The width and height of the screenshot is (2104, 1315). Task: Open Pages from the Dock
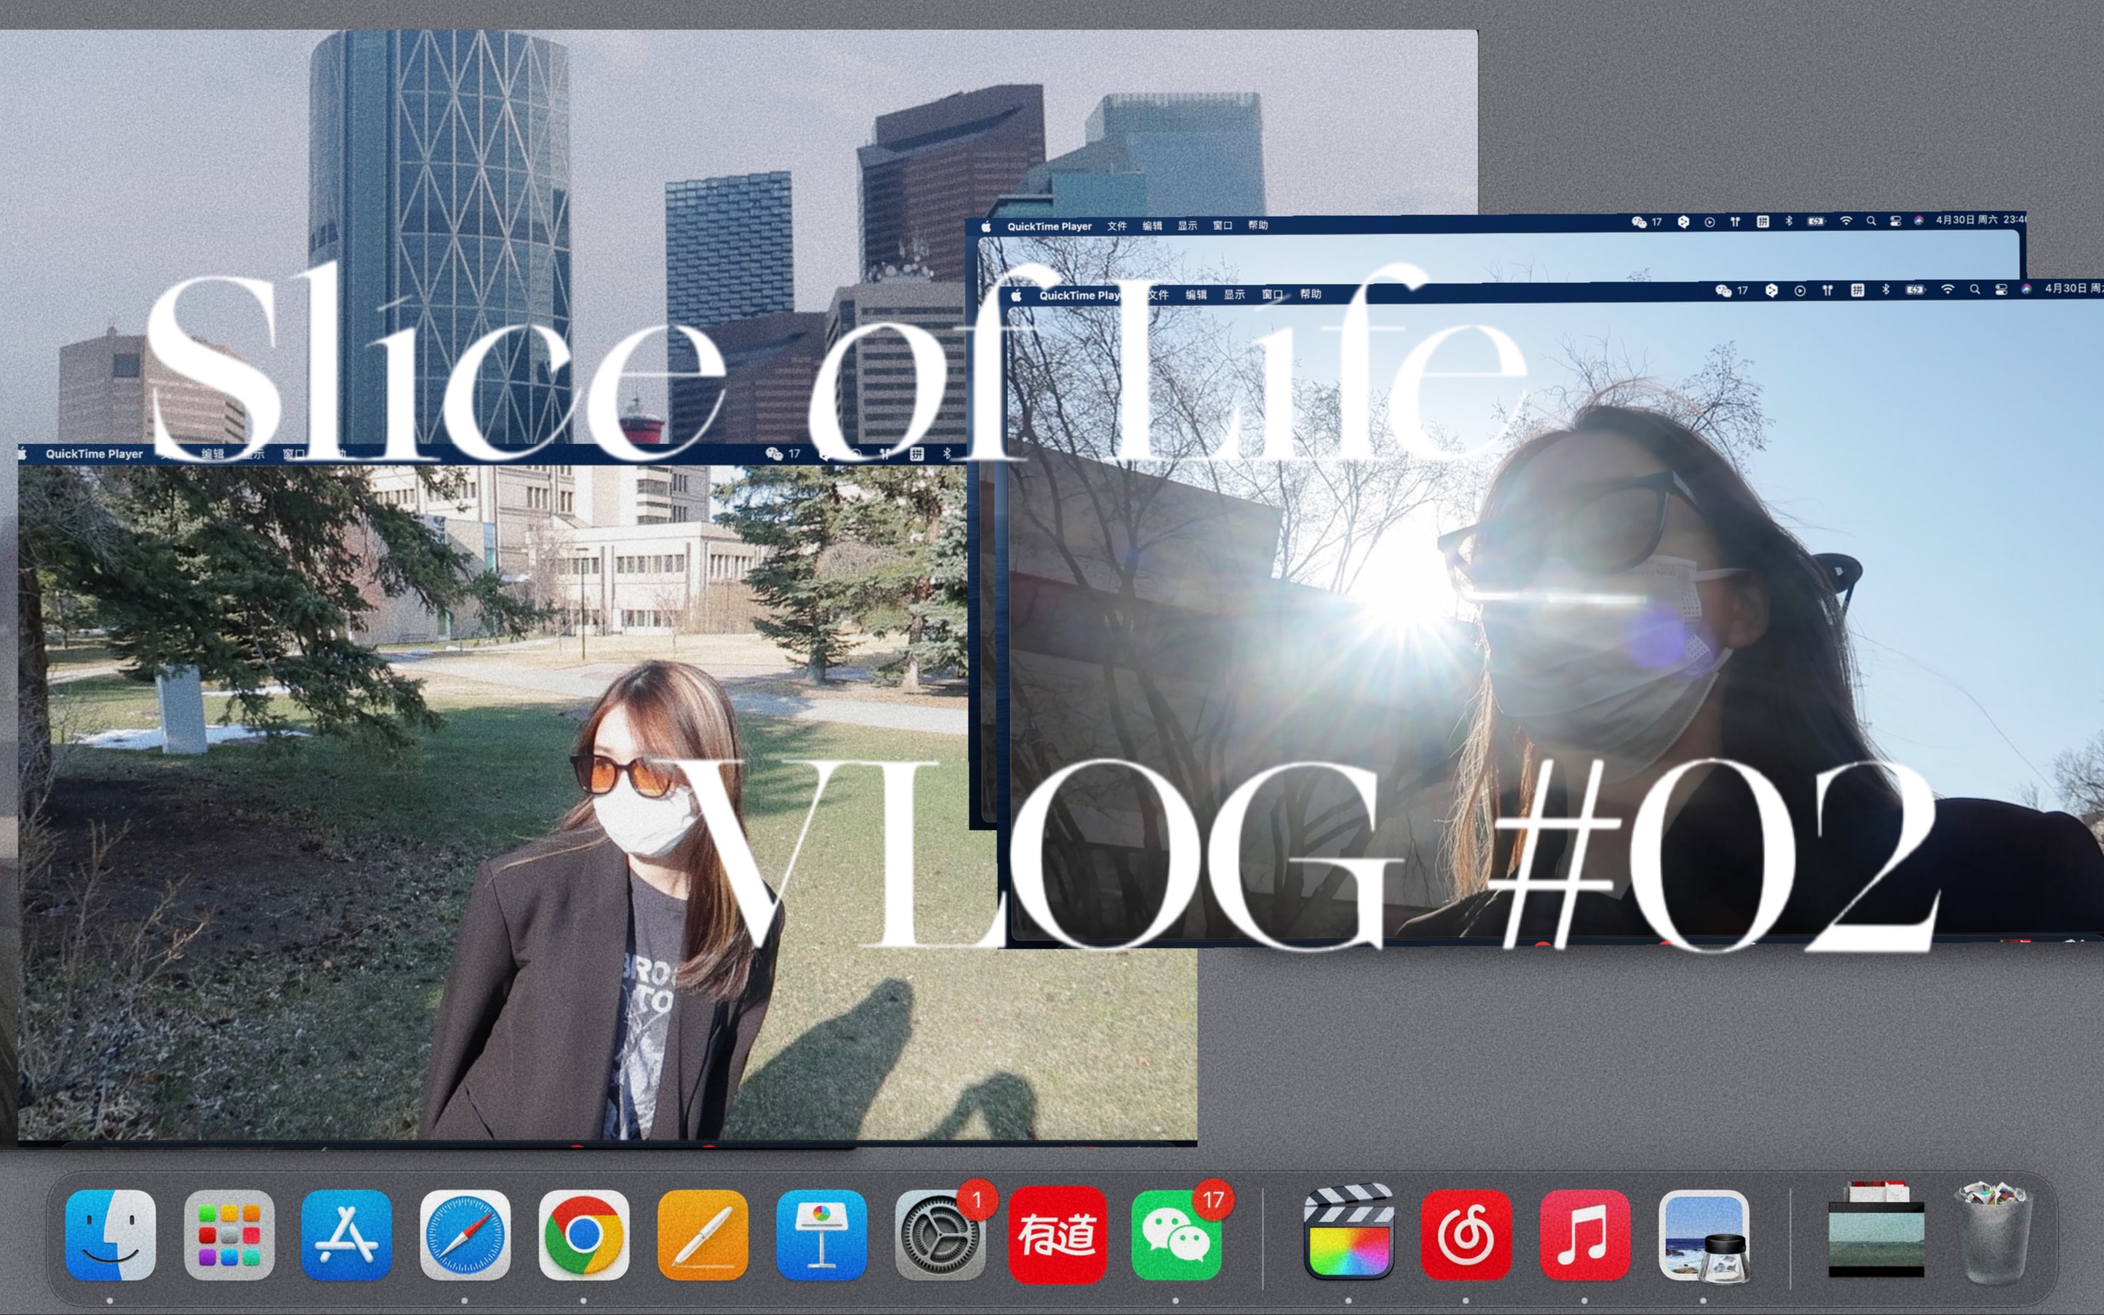point(703,1235)
